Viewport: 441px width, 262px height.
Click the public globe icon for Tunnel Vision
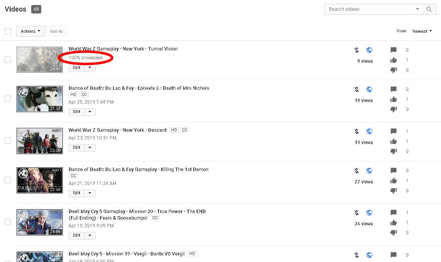tap(369, 50)
